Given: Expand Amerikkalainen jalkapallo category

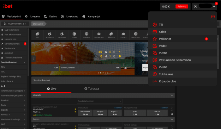Looking at the screenshot, I should click(x=13, y=91).
